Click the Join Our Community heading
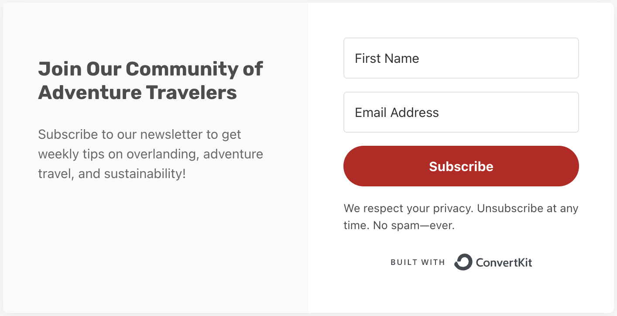 tap(151, 80)
